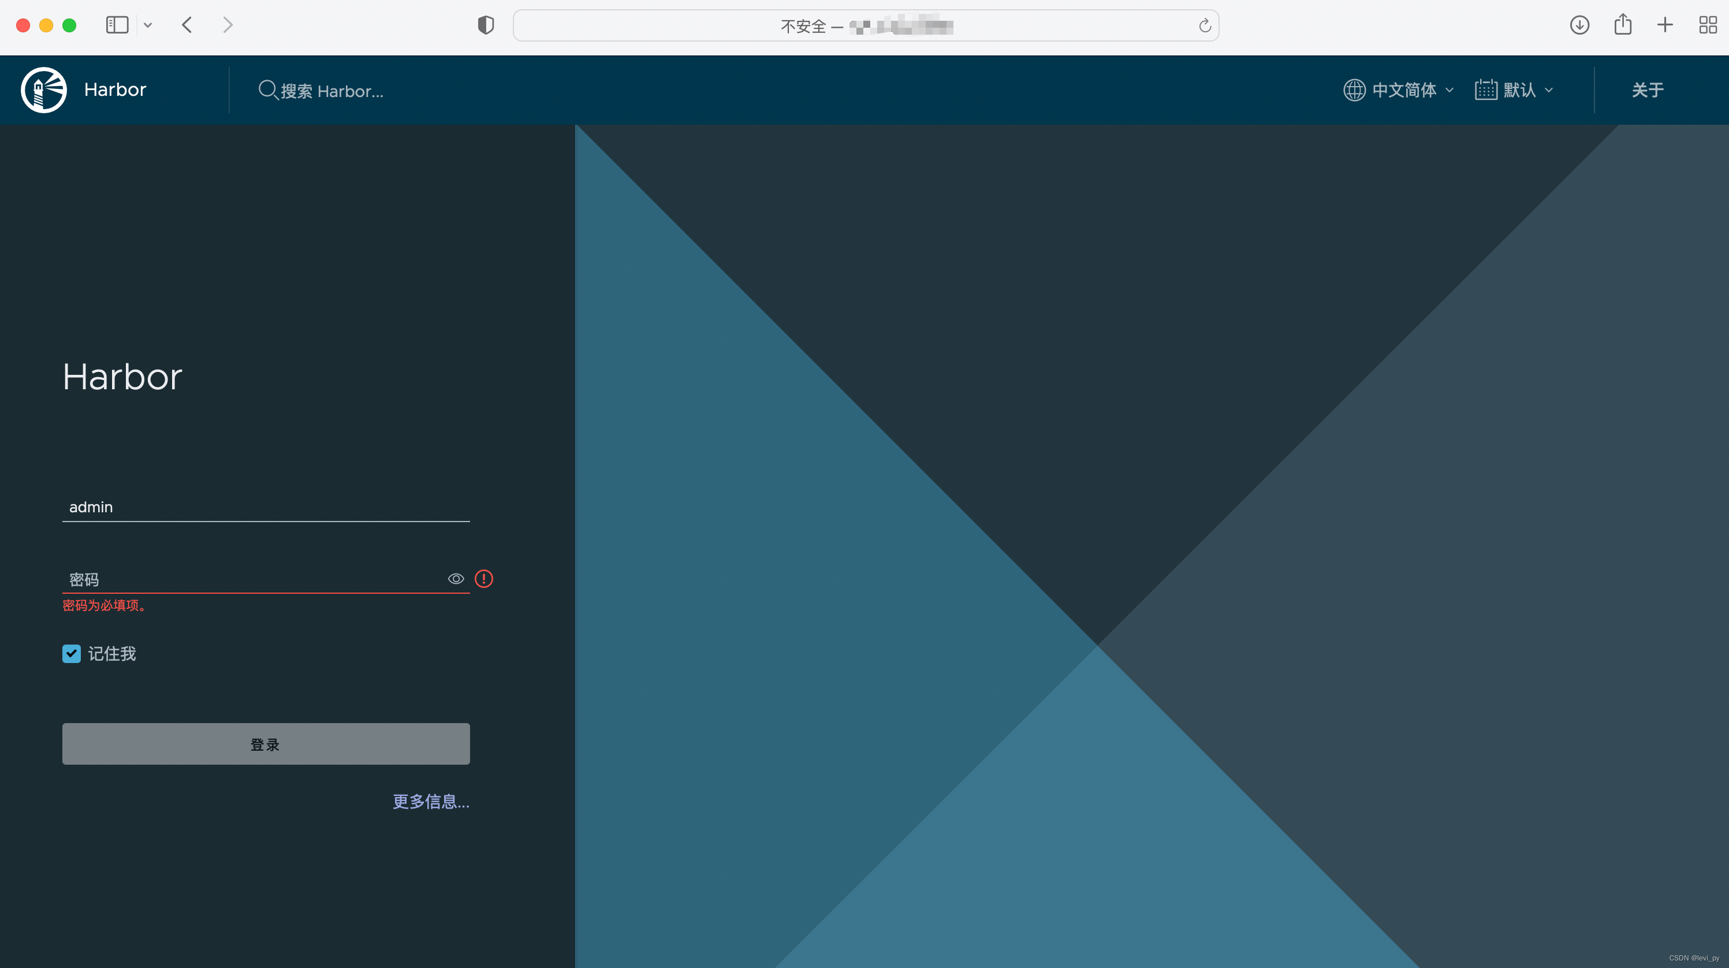Screen dimensions: 1729x968
Task: Open the 关于 menu item
Action: click(x=1647, y=90)
